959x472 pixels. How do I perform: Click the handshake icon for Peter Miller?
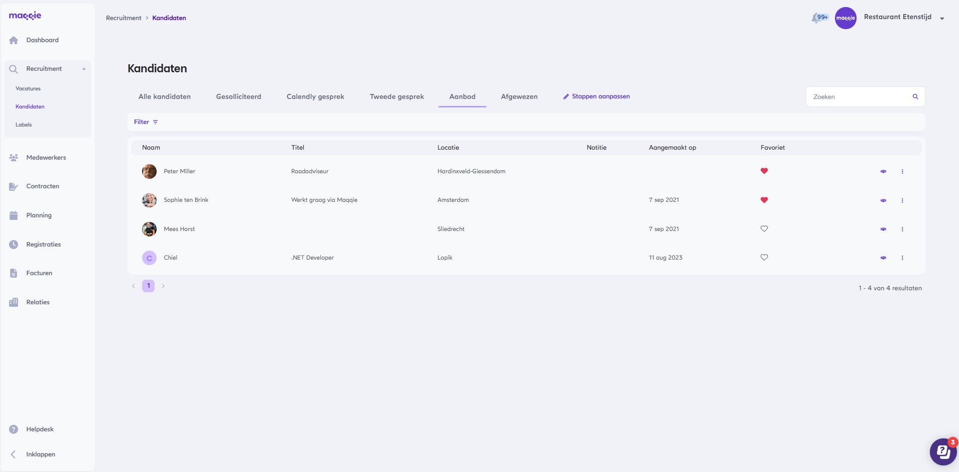pyautogui.click(x=883, y=172)
